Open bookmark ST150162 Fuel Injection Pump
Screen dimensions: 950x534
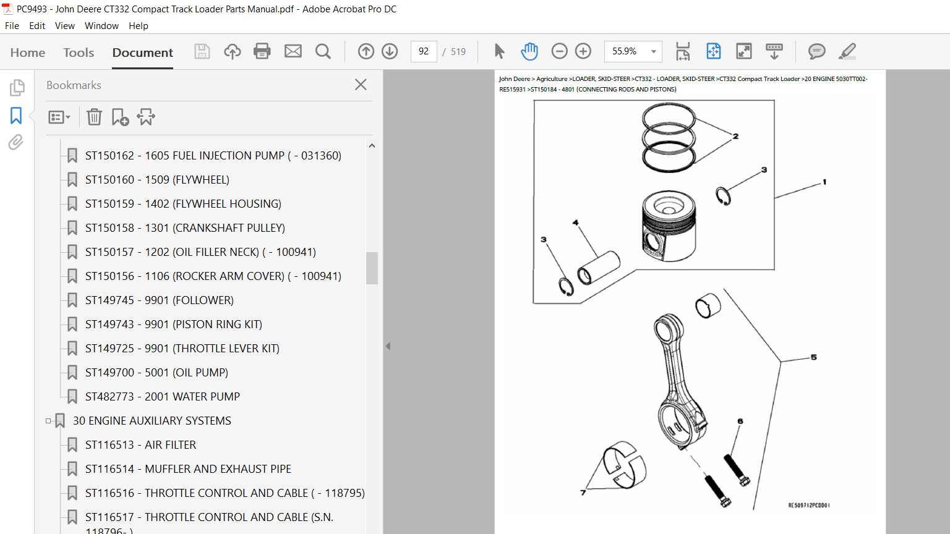(x=213, y=156)
